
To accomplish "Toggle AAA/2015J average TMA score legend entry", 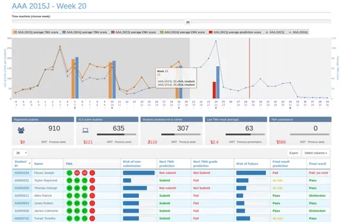I will [x=36, y=32].
